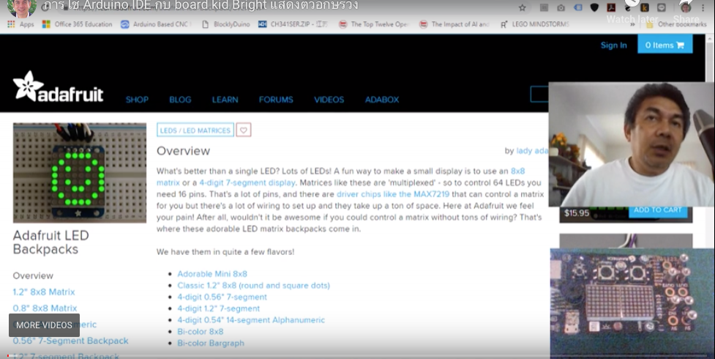Open the 0 Items cart button
Screen dimensions: 715x359
665,45
